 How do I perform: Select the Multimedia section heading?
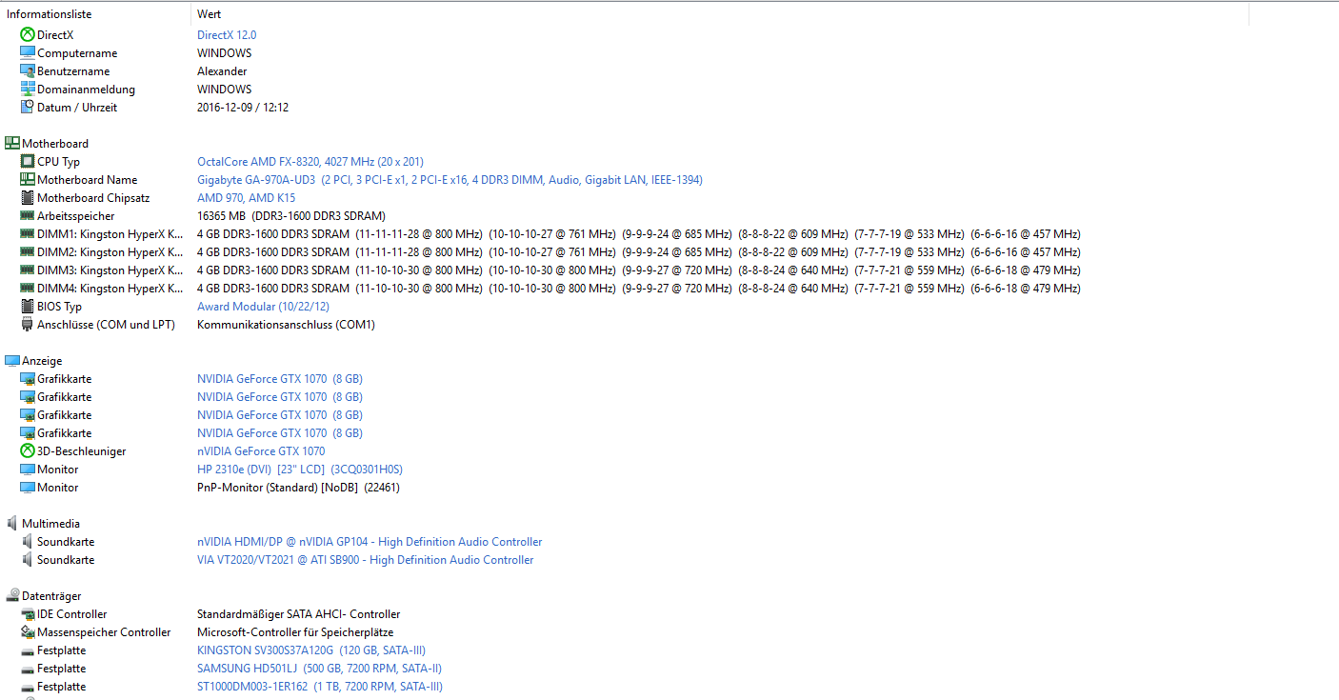pyautogui.click(x=50, y=524)
